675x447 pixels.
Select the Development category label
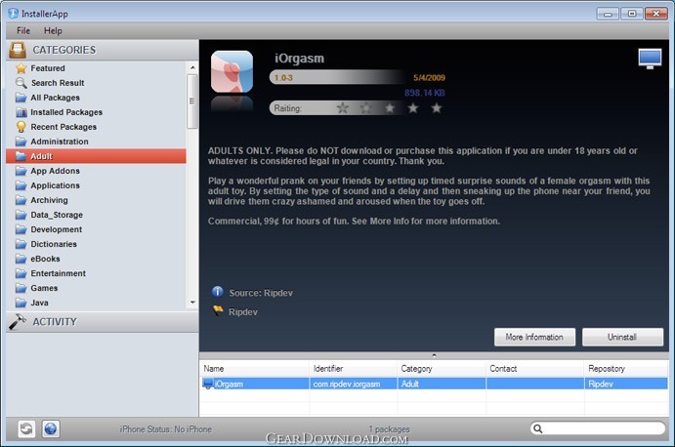[57, 229]
